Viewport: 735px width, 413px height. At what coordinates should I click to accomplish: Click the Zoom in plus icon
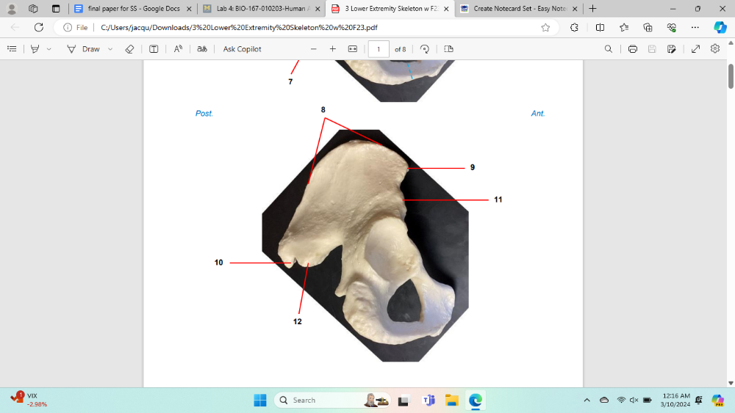pos(333,49)
